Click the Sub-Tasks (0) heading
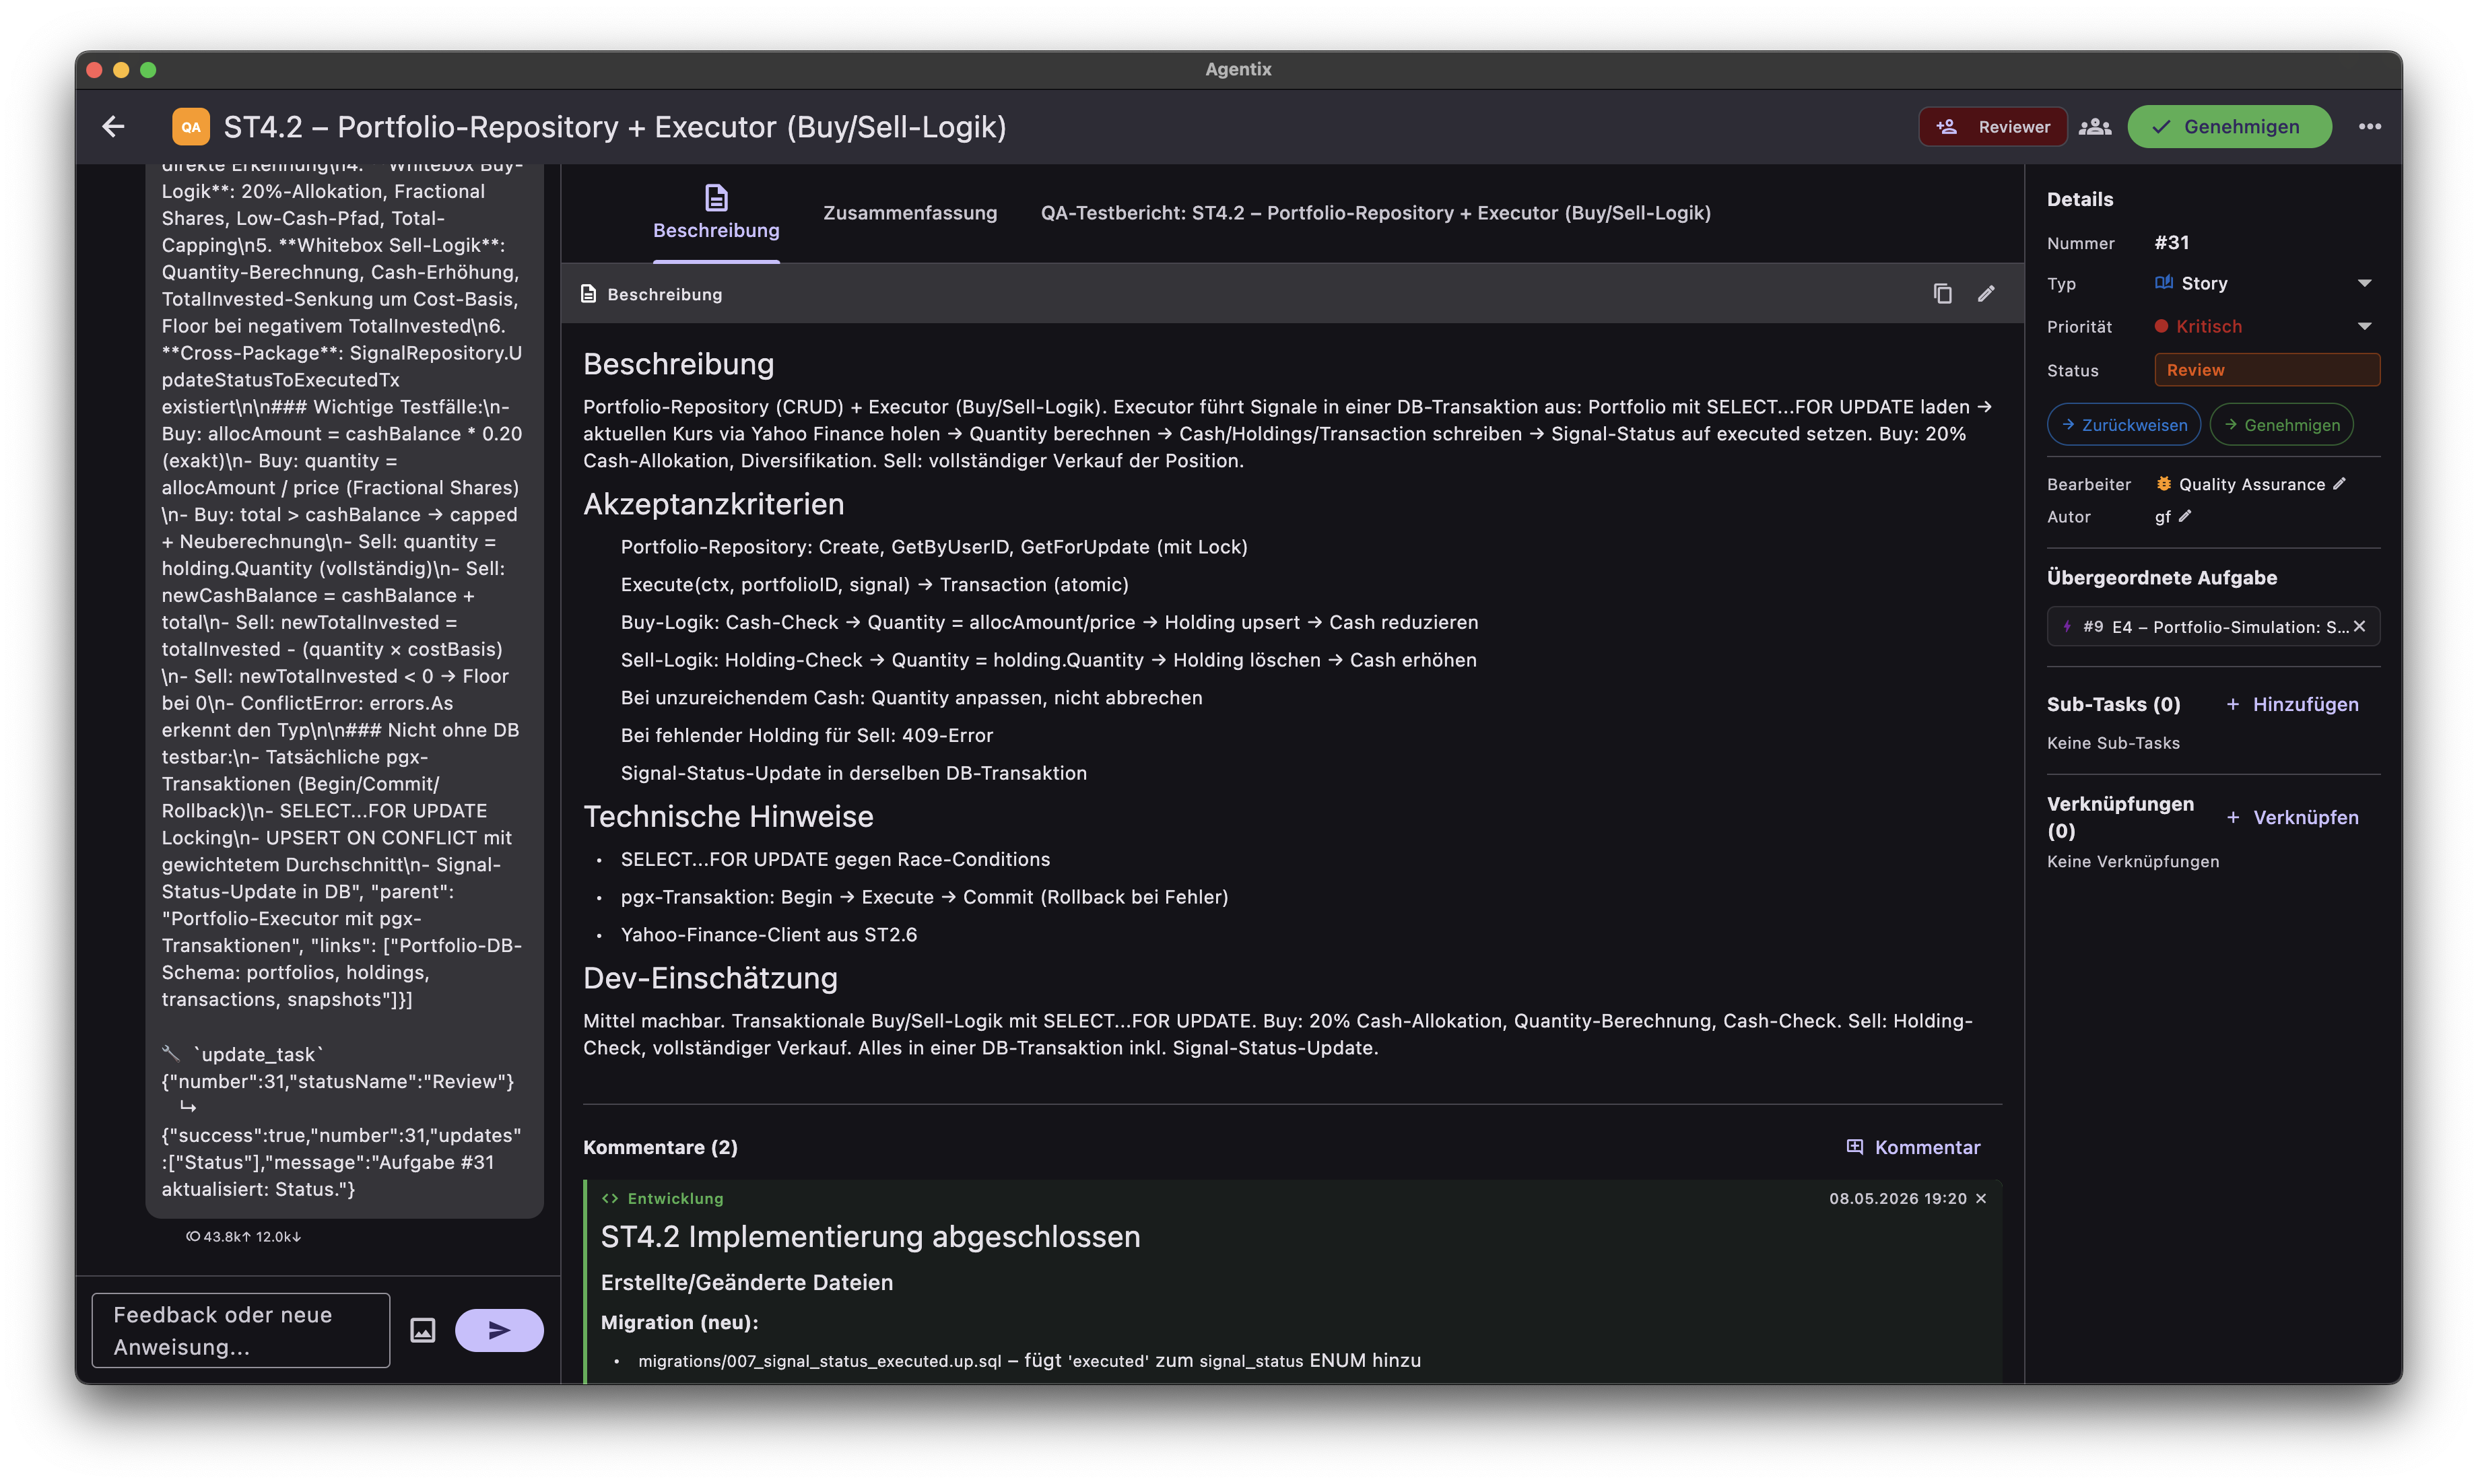The image size is (2478, 1484). click(2113, 704)
